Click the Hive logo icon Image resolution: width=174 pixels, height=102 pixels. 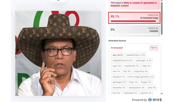pyautogui.click(x=150, y=100)
